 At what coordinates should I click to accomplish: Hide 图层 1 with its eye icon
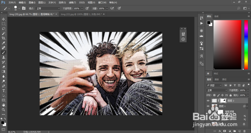tap(208, 106)
